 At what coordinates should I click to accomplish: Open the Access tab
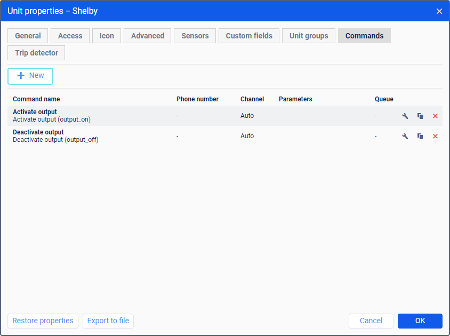click(x=70, y=36)
